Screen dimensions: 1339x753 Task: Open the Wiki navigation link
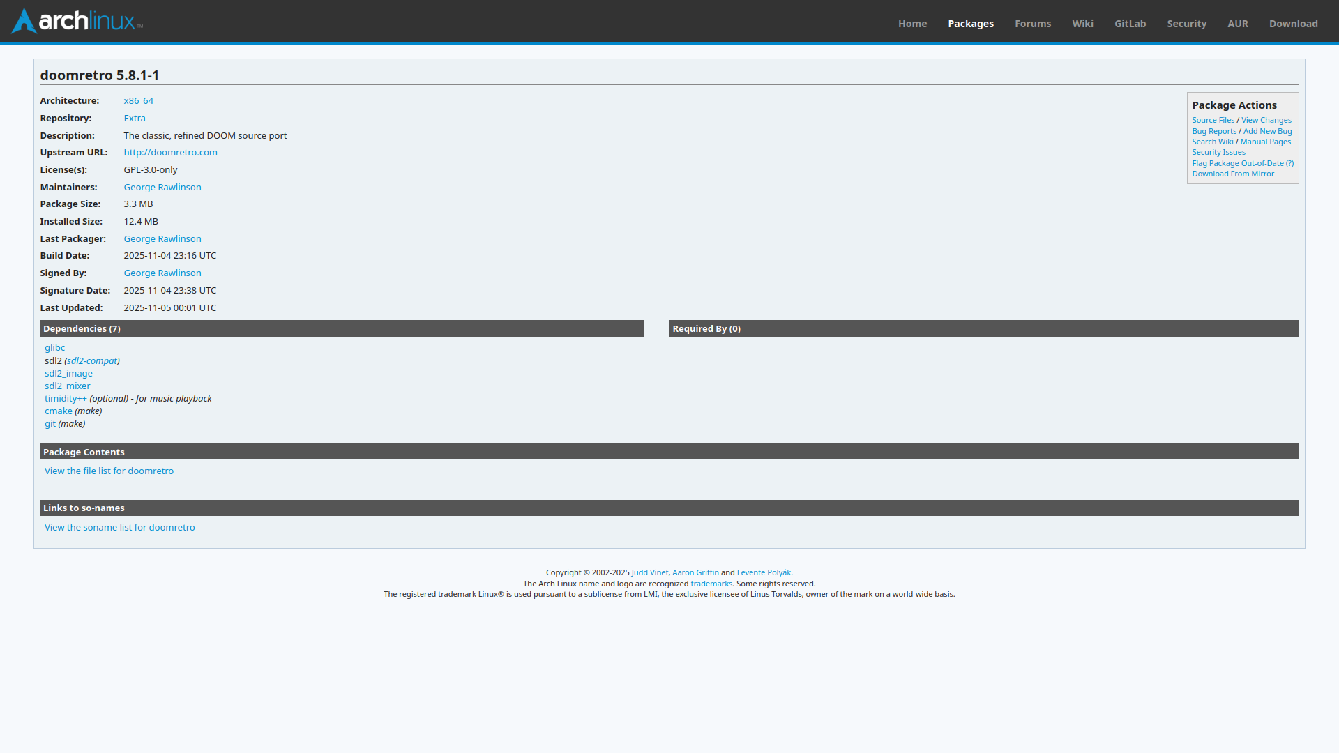[1082, 24]
